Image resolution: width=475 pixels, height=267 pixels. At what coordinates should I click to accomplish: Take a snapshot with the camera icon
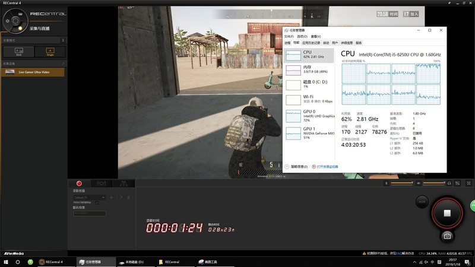(447, 236)
